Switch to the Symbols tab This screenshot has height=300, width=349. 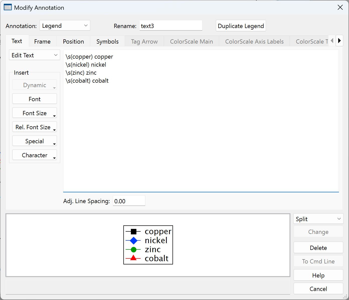click(107, 42)
